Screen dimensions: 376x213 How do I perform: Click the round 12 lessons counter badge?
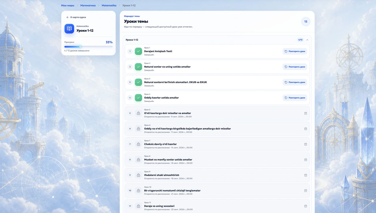click(x=306, y=21)
